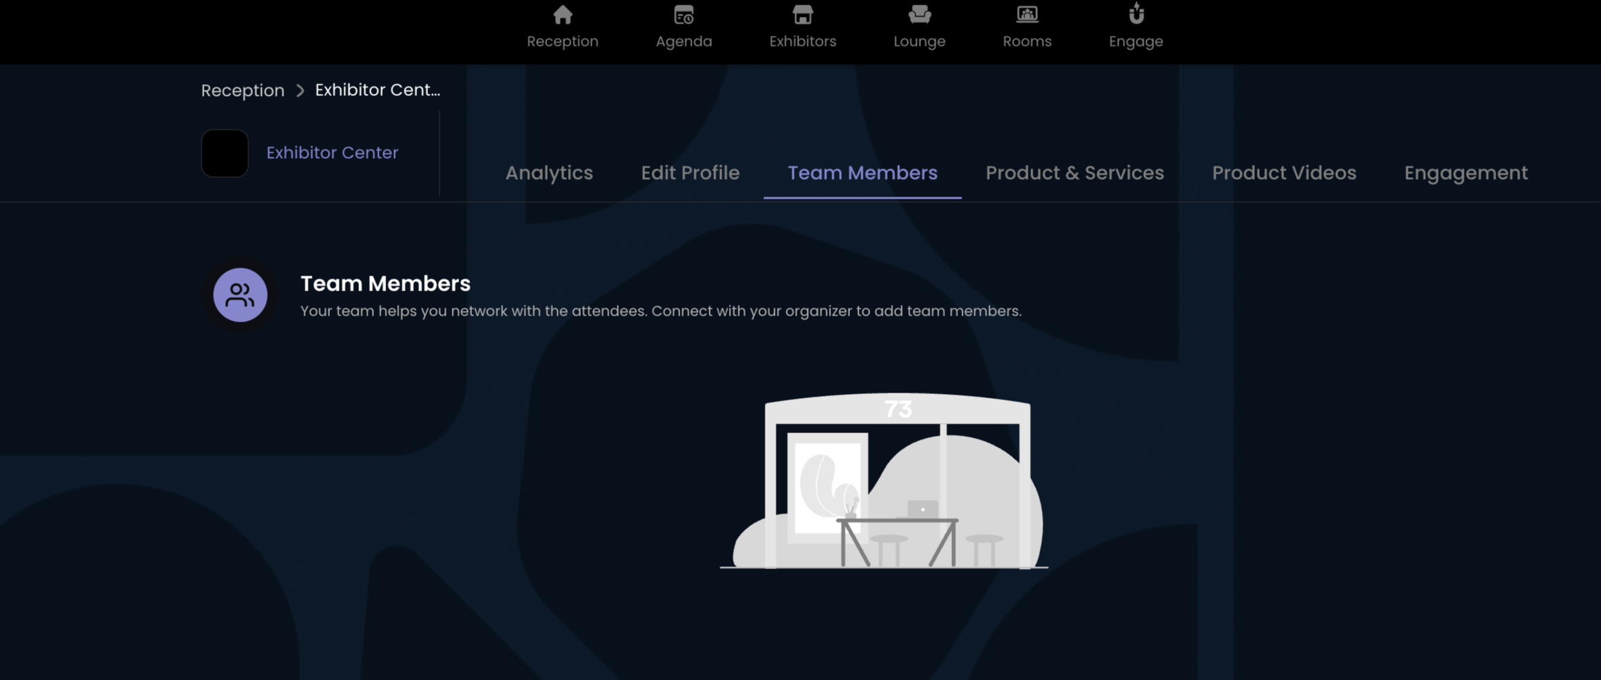
Task: Click the Agenda label in top navigation
Action: (684, 42)
